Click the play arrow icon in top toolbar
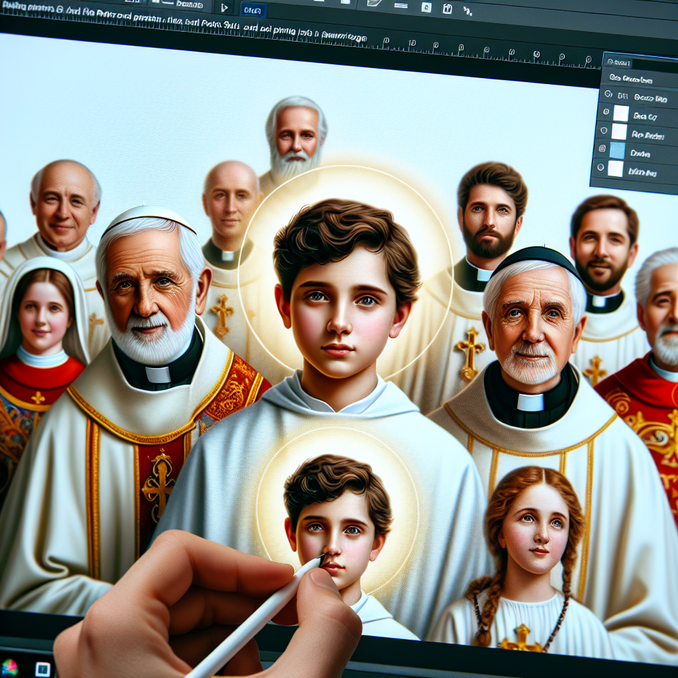 tap(224, 7)
